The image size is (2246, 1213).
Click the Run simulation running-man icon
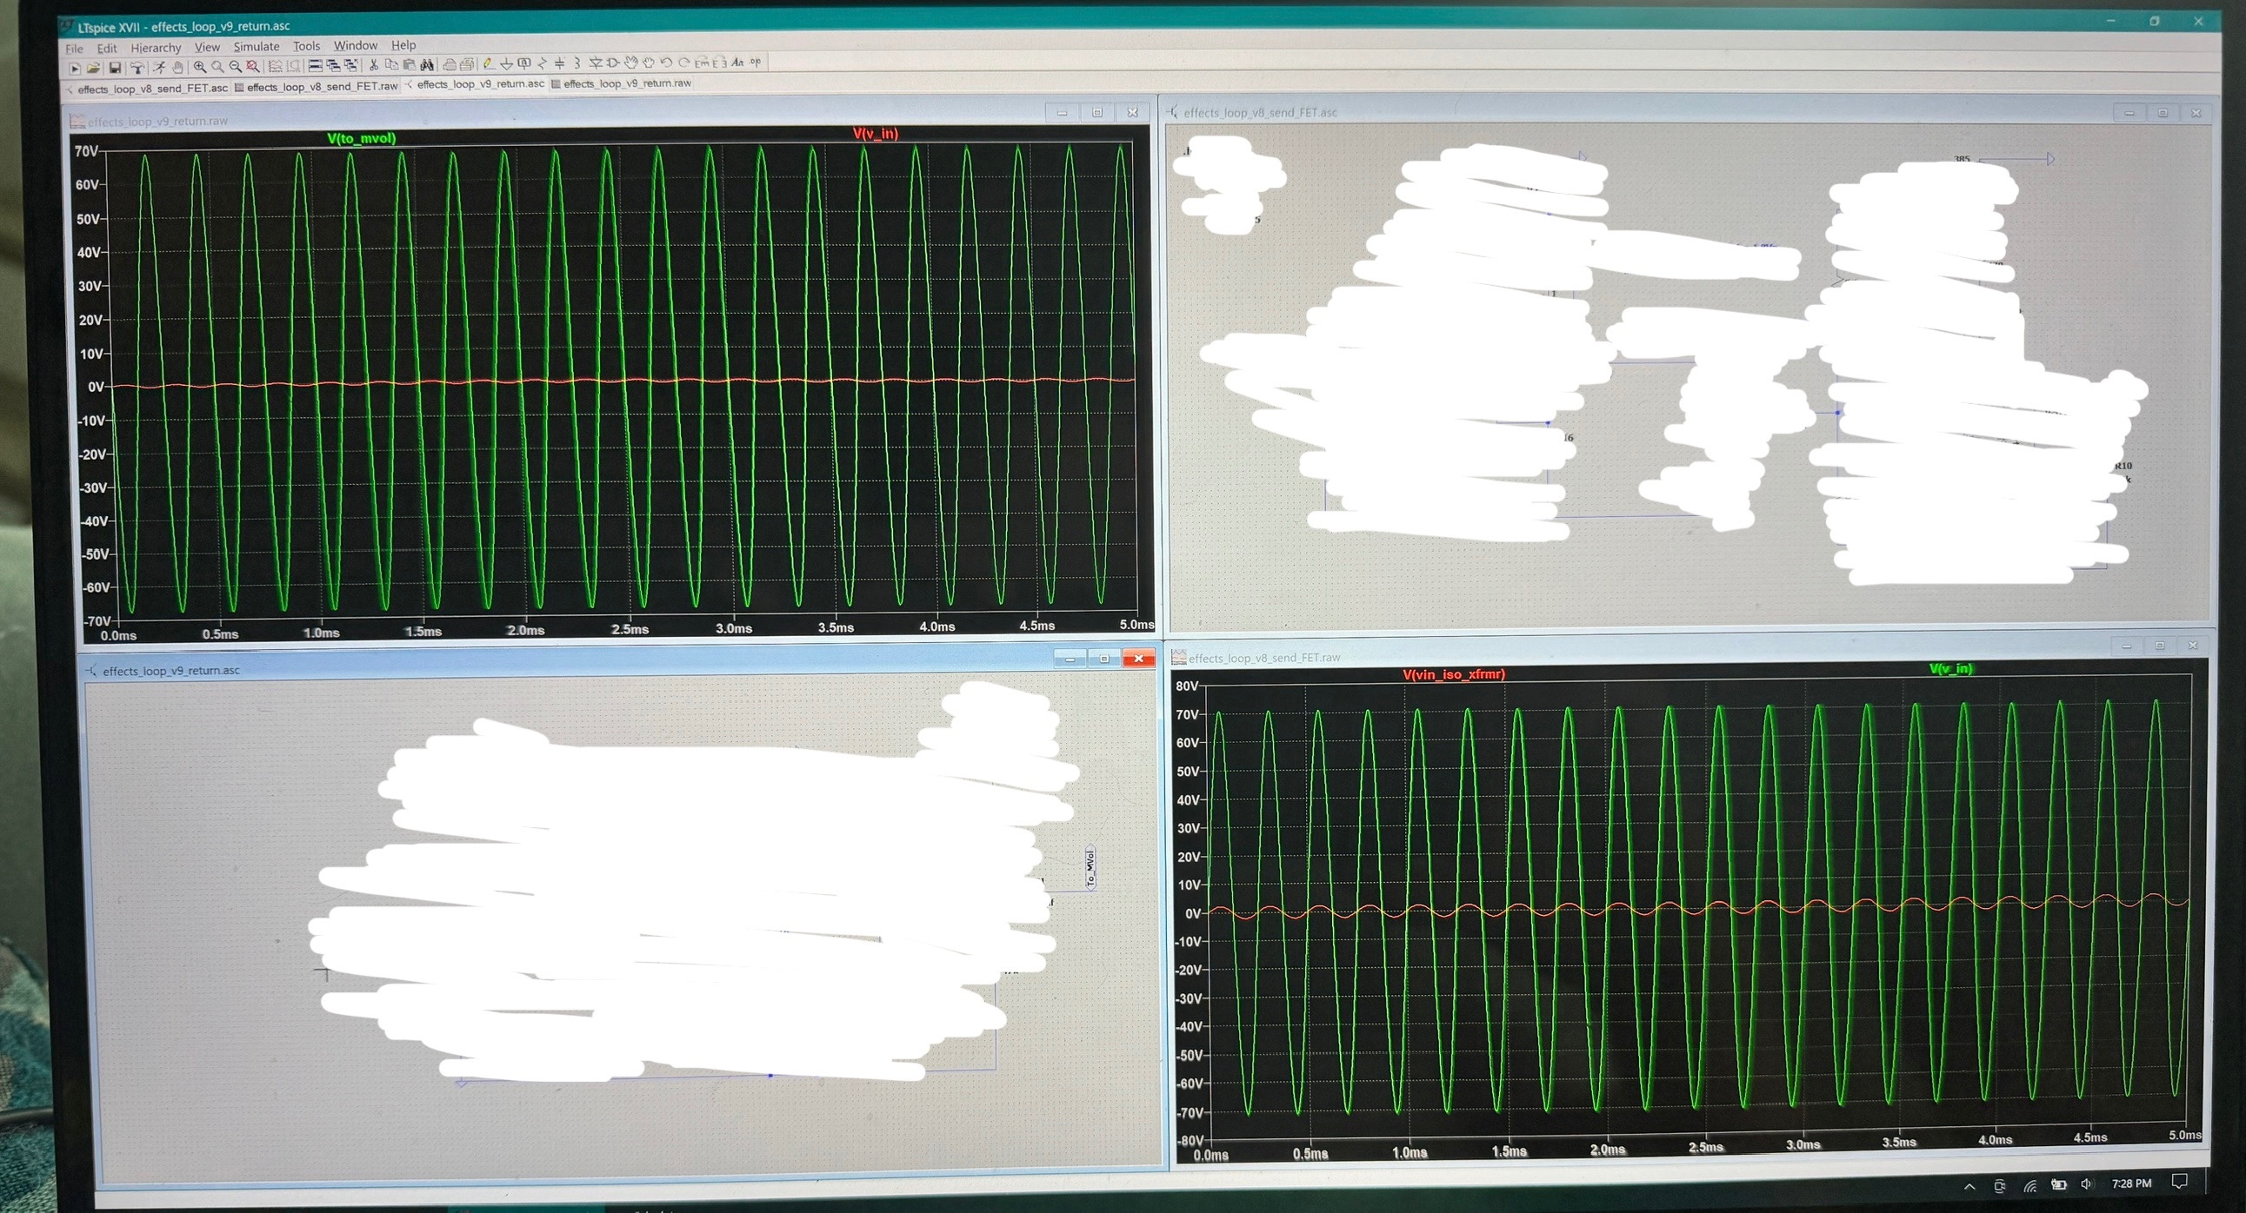pos(158,67)
